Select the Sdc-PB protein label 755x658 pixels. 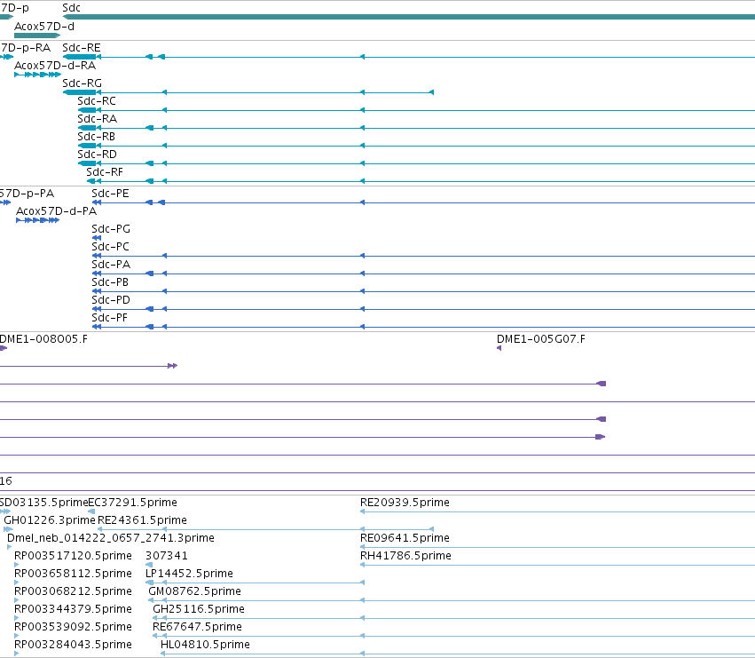110,282
